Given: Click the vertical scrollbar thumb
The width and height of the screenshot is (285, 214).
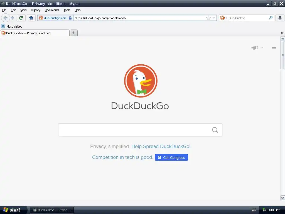Looking at the screenshot, I should (x=282, y=55).
